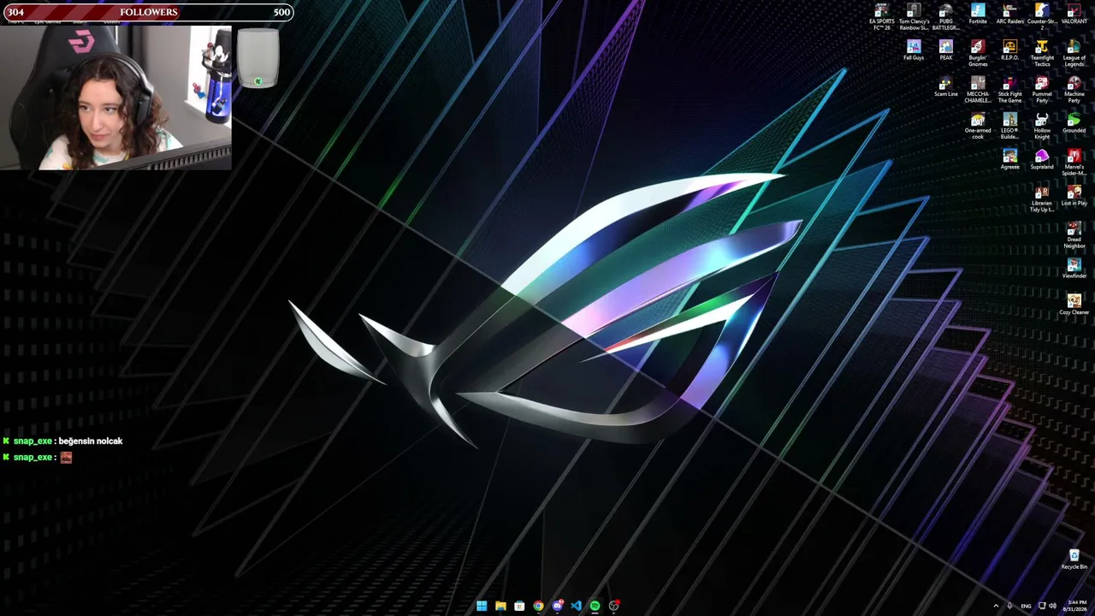Click the PUBG BATTLEGROUNDS desktop icon
This screenshot has height=616, width=1095.
coord(945,16)
